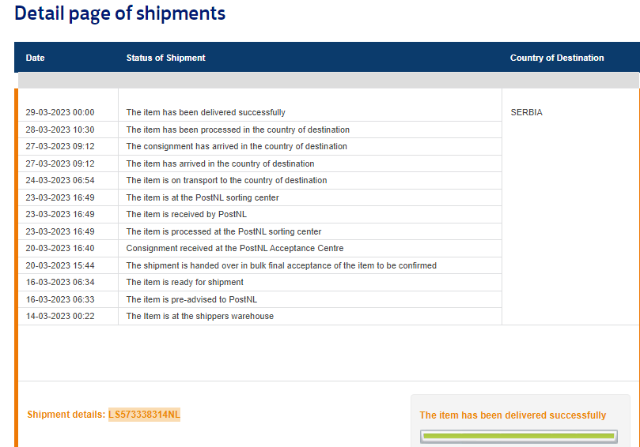Click the item is received by PostNL entry
640x447 pixels.
(x=187, y=214)
